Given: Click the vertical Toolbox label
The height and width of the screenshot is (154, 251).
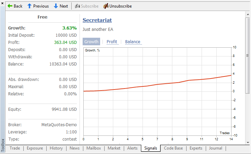Looking at the screenshot, I should tap(3, 145).
